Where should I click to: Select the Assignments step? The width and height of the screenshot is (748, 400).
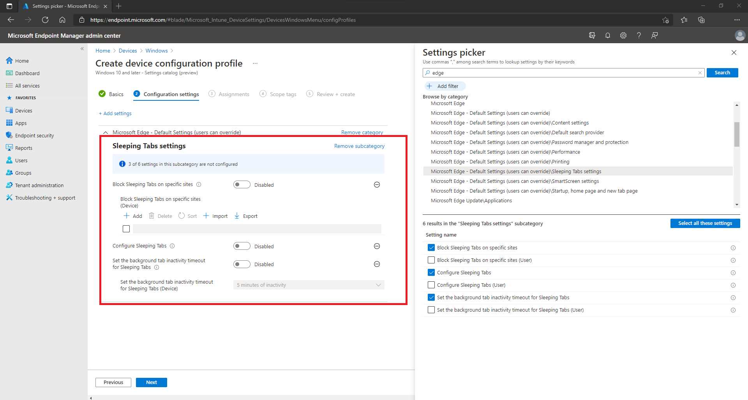[233, 94]
